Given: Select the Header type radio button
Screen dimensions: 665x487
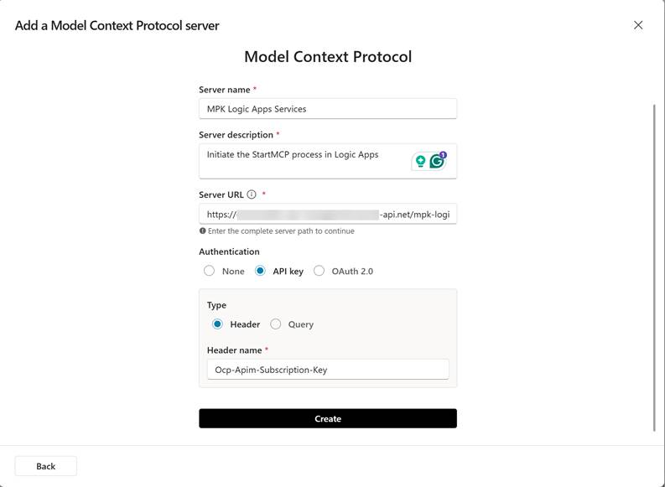Looking at the screenshot, I should 218,324.
